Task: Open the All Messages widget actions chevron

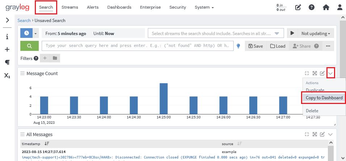Action: [x=330, y=134]
